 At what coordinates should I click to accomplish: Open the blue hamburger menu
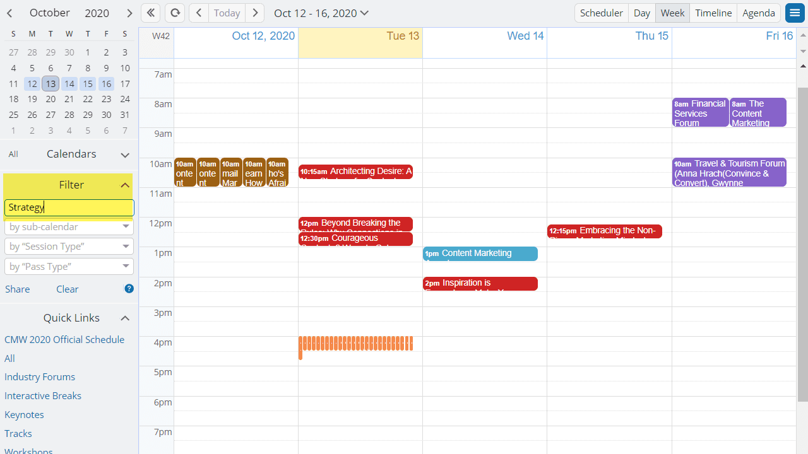[795, 13]
